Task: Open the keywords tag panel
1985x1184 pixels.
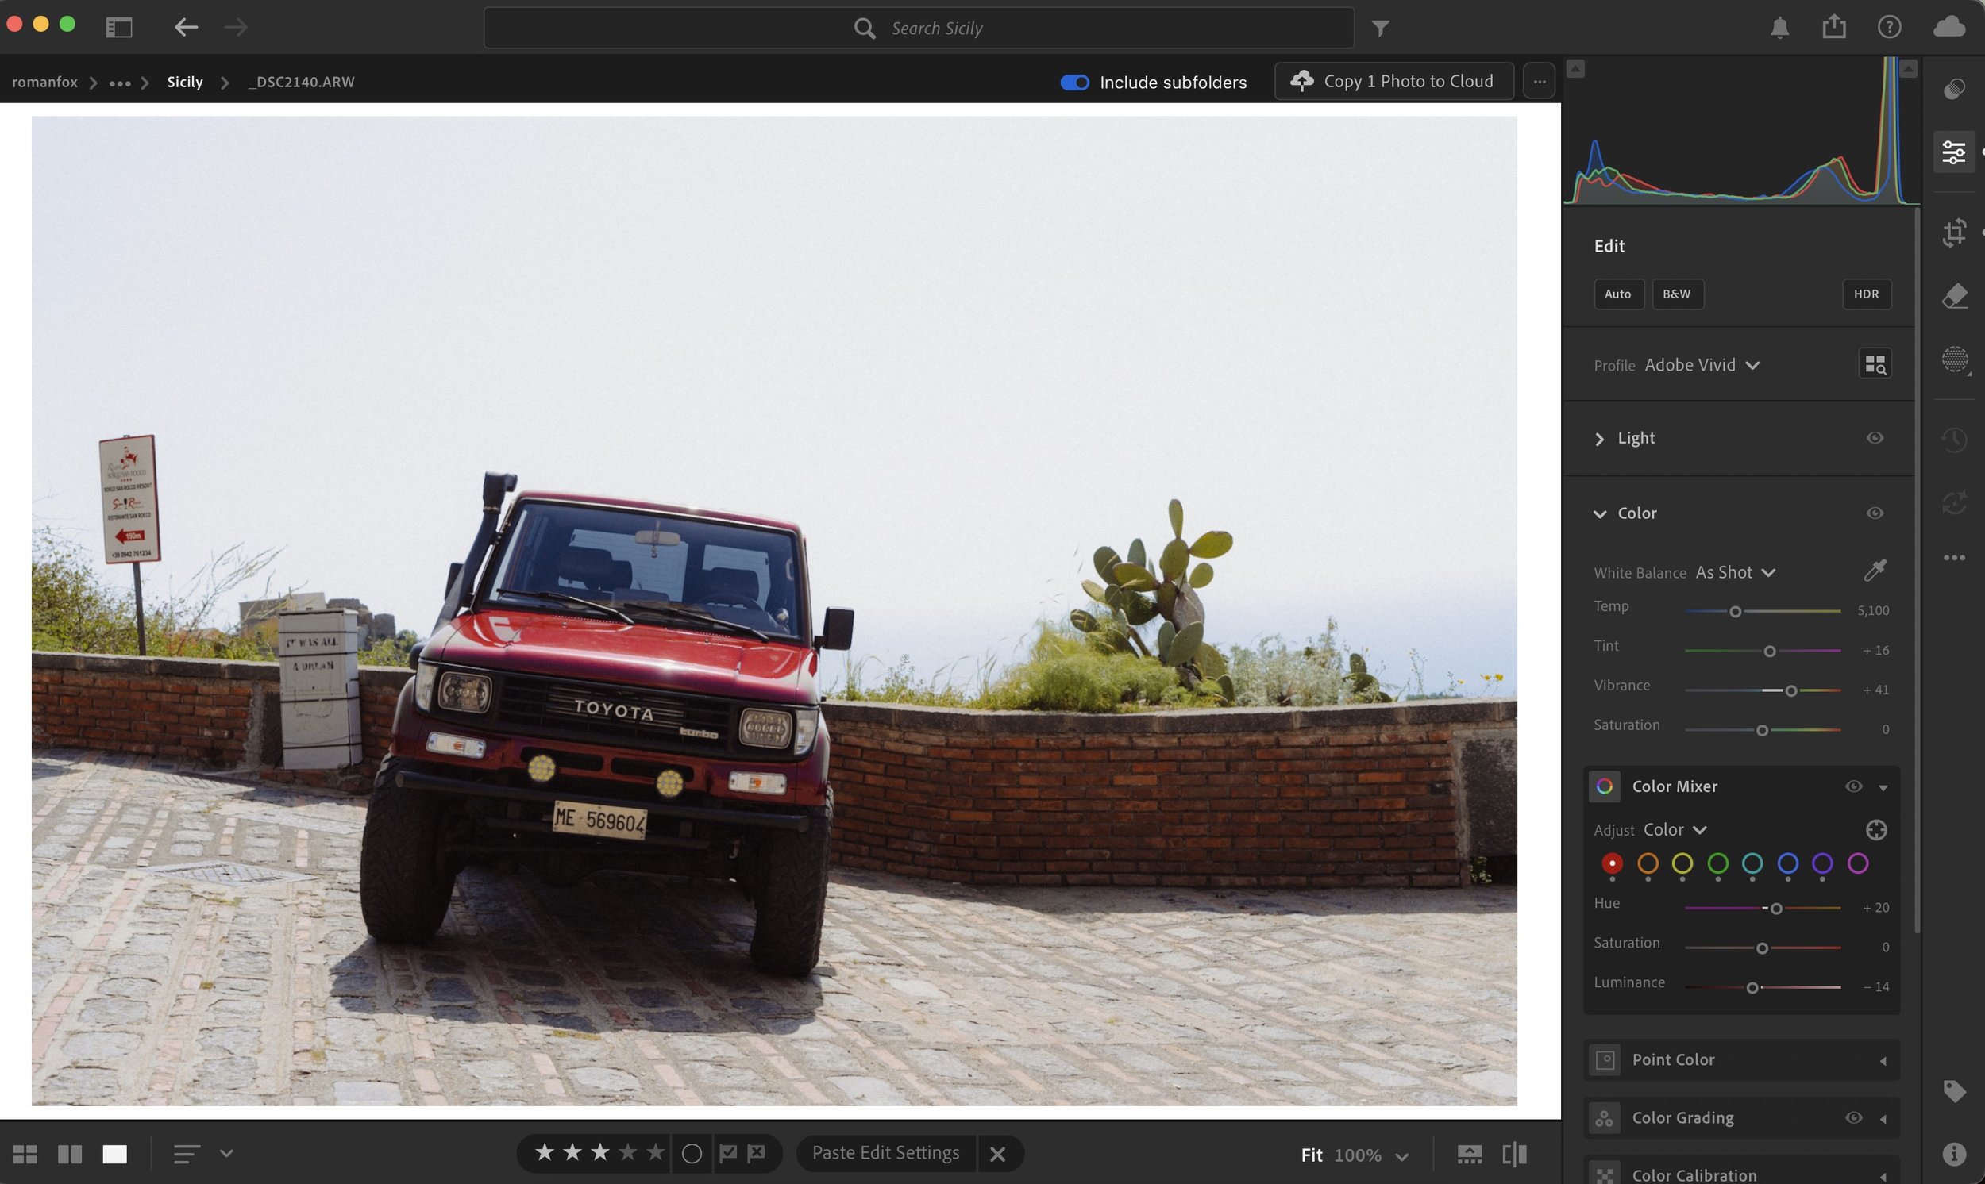Action: [1954, 1090]
